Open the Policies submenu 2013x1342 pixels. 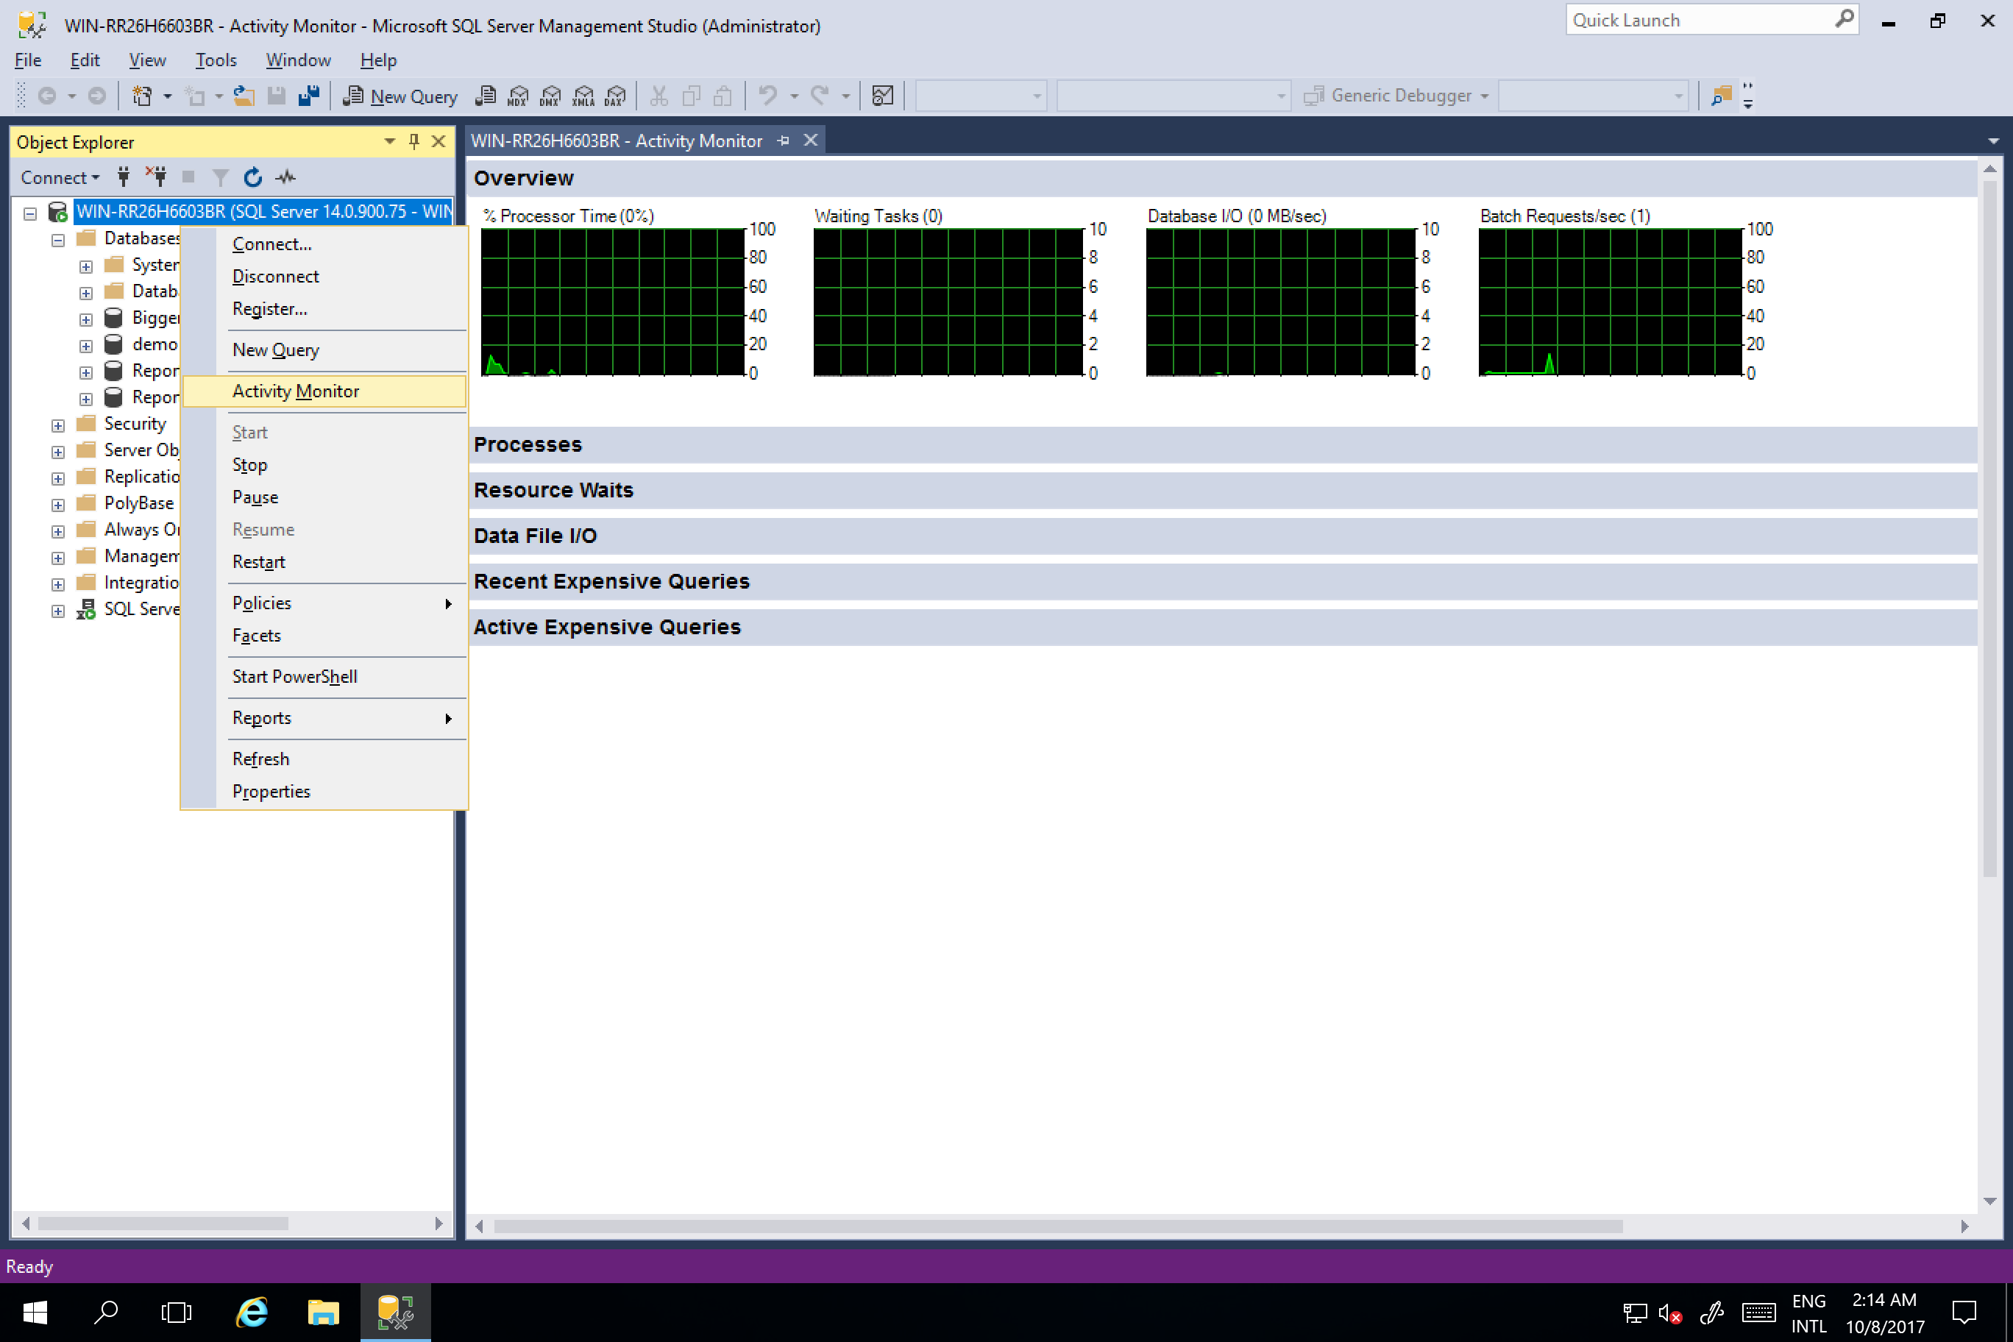324,603
